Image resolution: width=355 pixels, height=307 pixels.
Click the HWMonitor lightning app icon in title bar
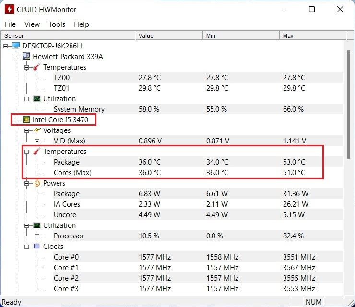9,9
